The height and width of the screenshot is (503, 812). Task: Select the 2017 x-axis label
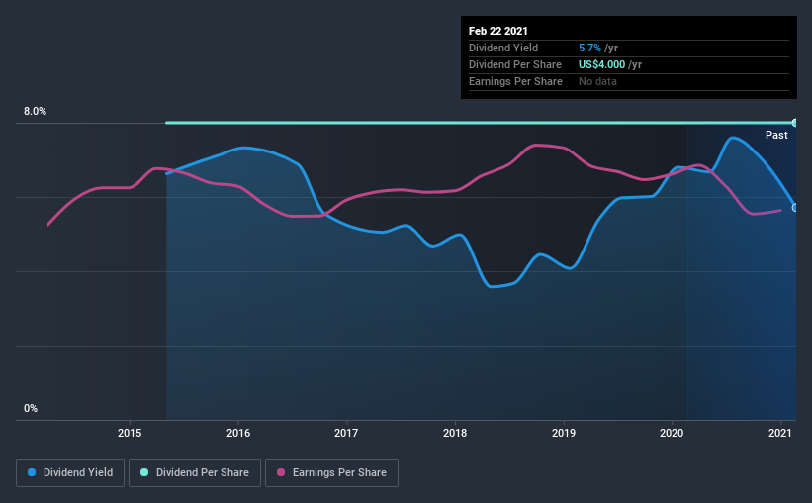point(346,433)
